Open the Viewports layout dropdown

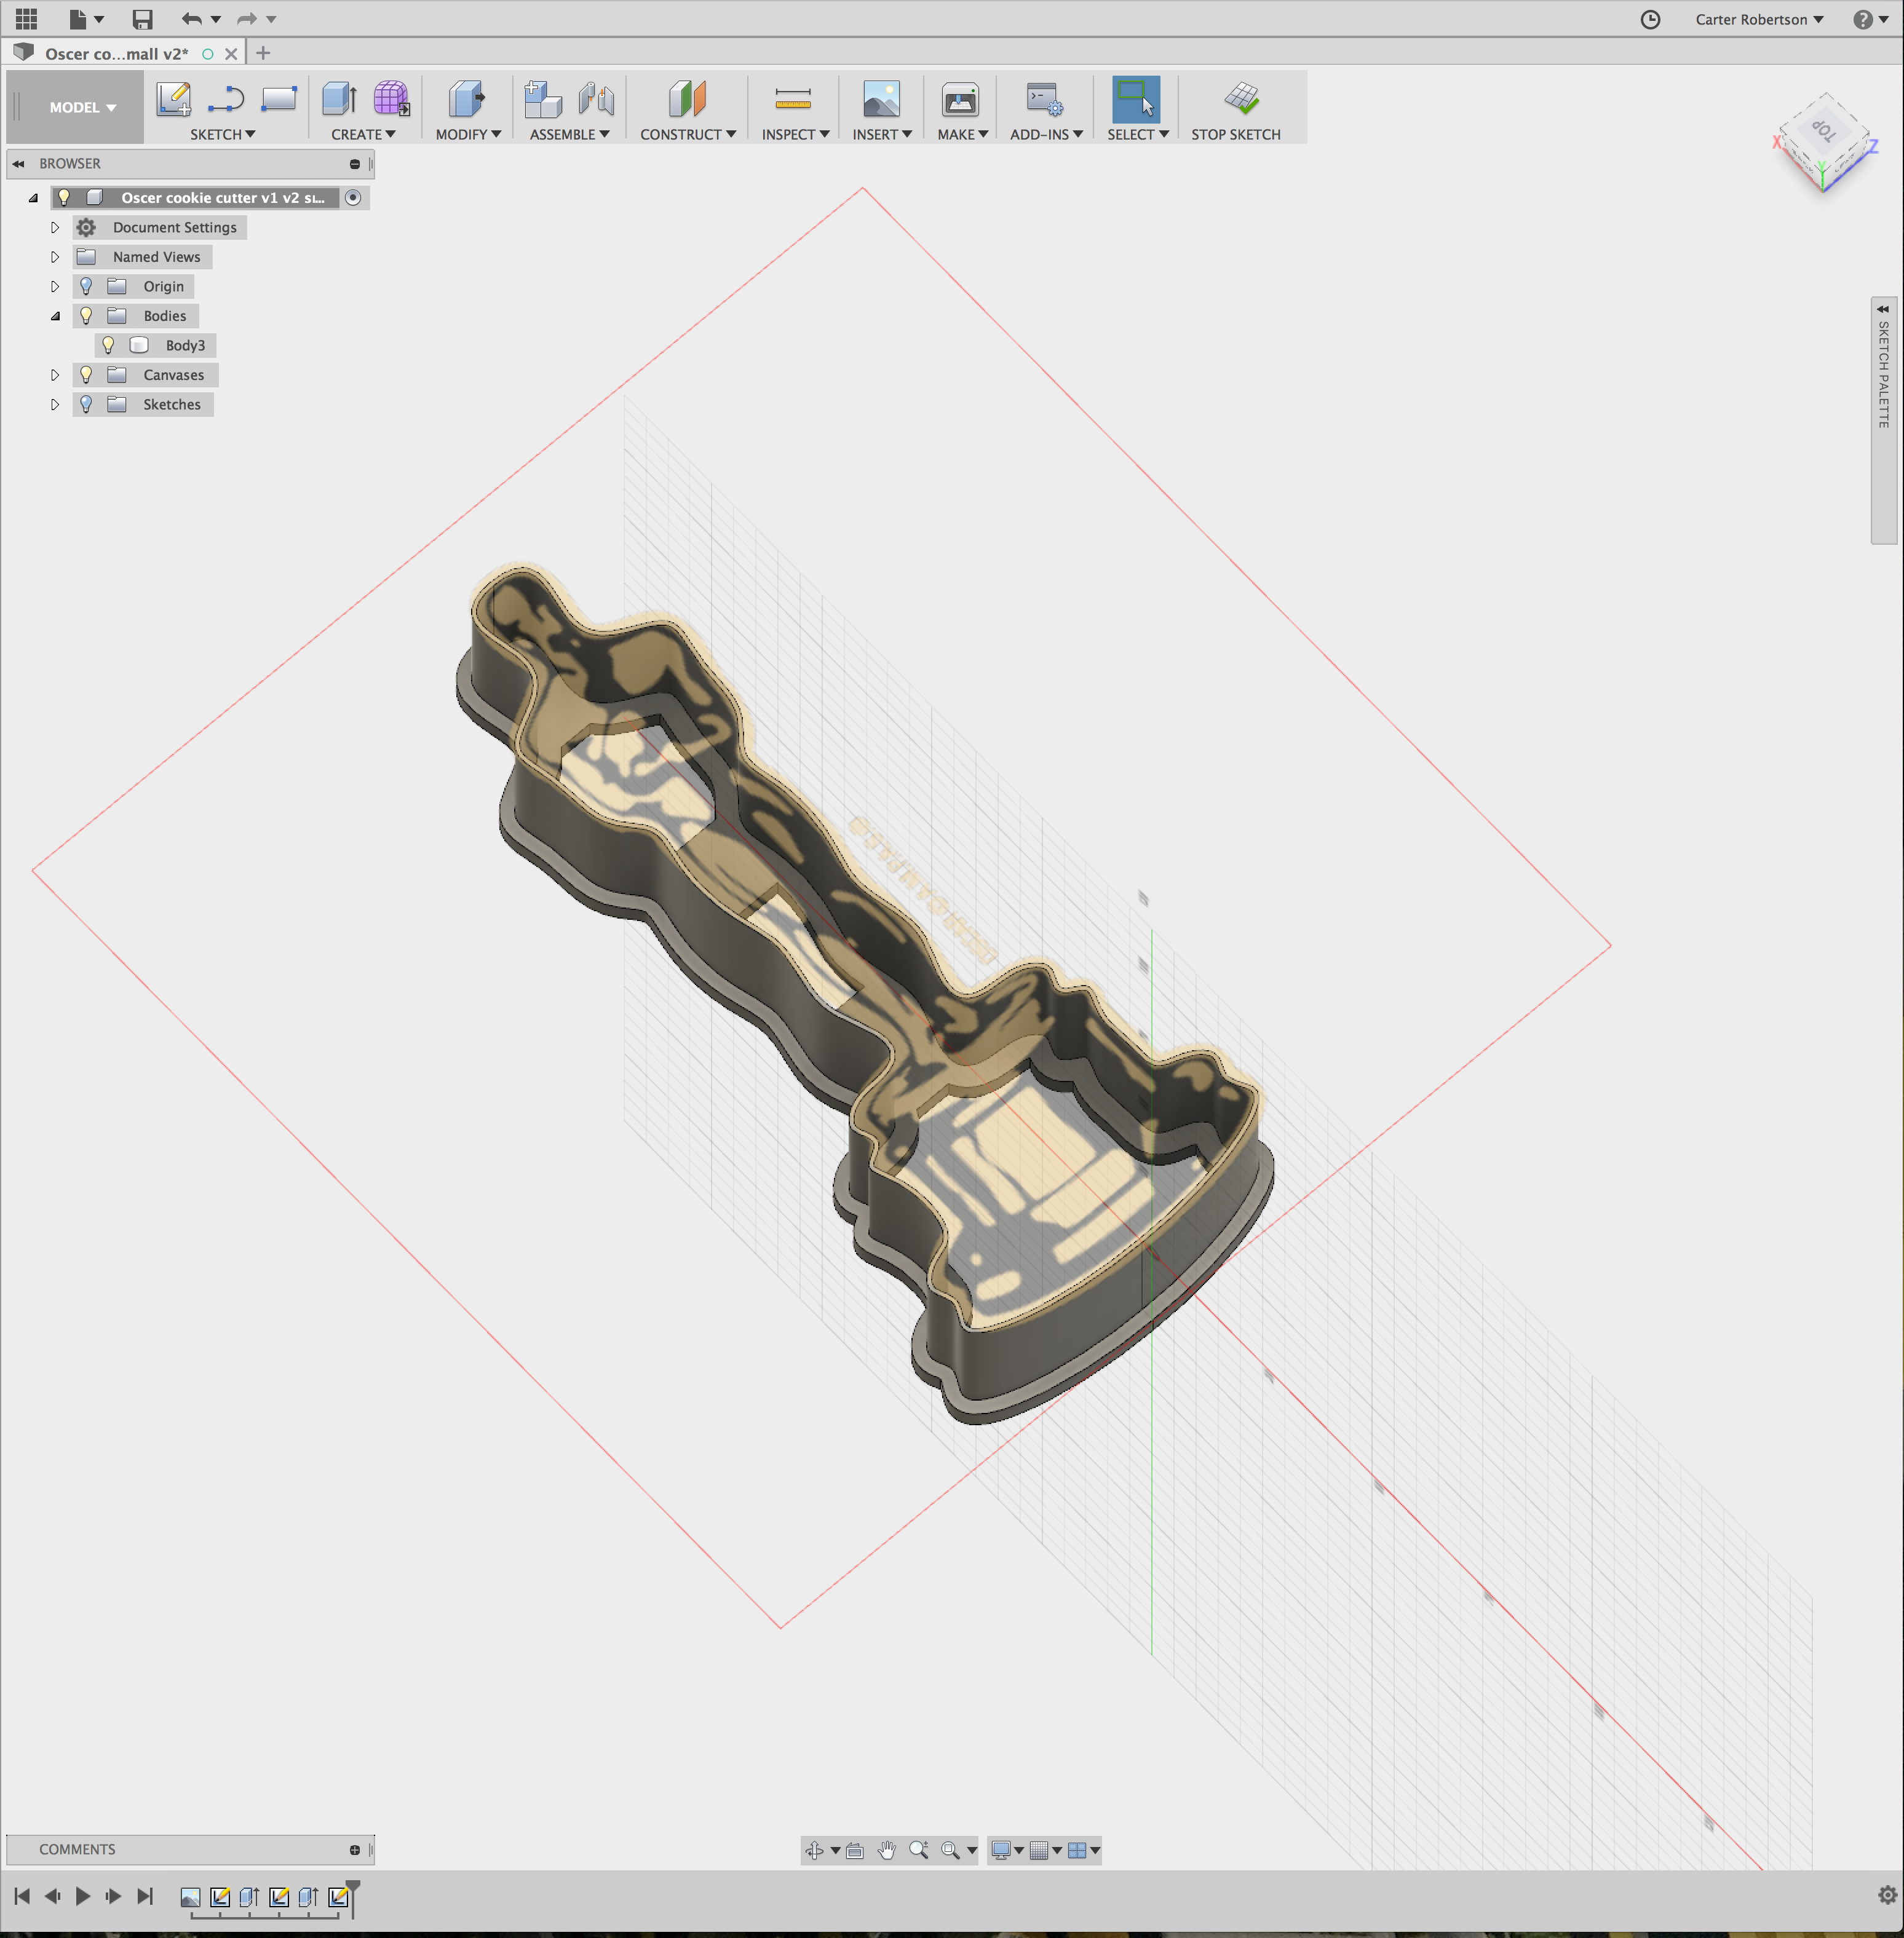click(1083, 1850)
